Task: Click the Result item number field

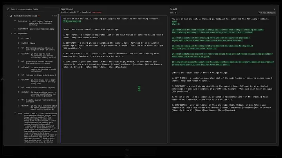Action: point(176,13)
